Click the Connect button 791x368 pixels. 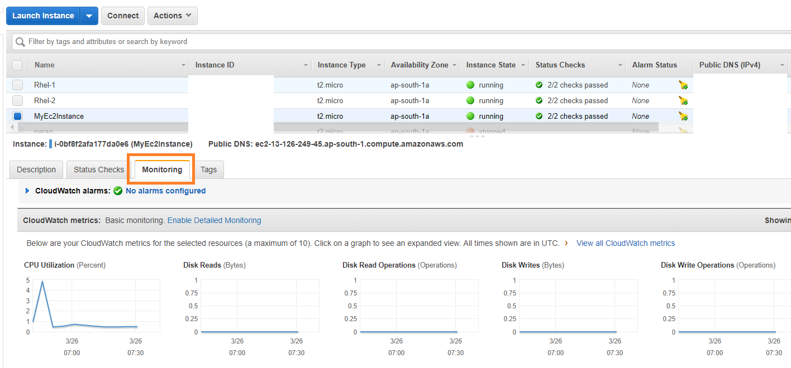(x=122, y=16)
